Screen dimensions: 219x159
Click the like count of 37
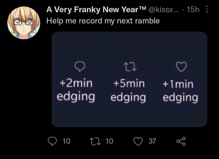(152, 141)
